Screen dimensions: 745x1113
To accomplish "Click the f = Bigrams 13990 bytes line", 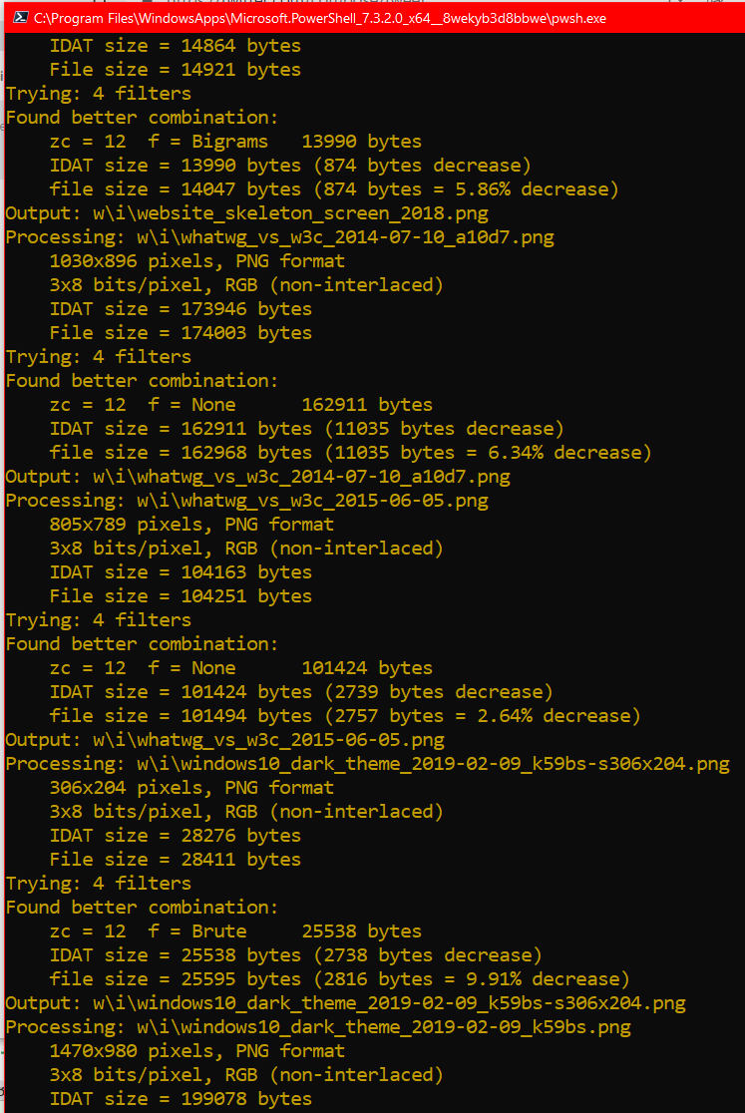I will [x=235, y=142].
